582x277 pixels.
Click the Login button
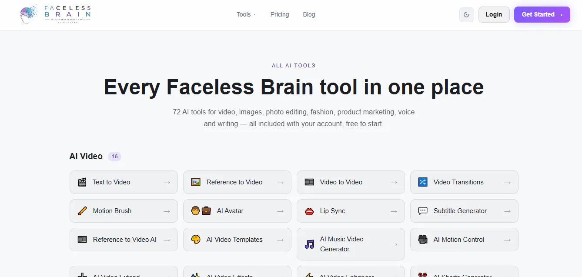[494, 14]
